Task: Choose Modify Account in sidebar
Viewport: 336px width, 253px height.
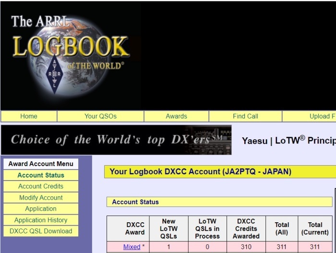Action: 41,197
